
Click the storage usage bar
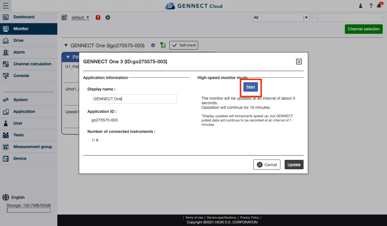(x=29, y=210)
